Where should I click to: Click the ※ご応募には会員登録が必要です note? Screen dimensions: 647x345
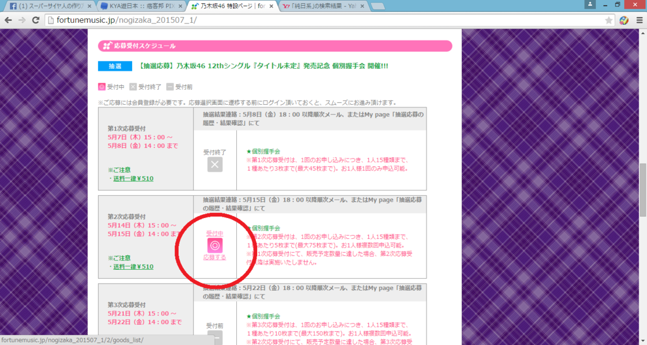click(248, 102)
